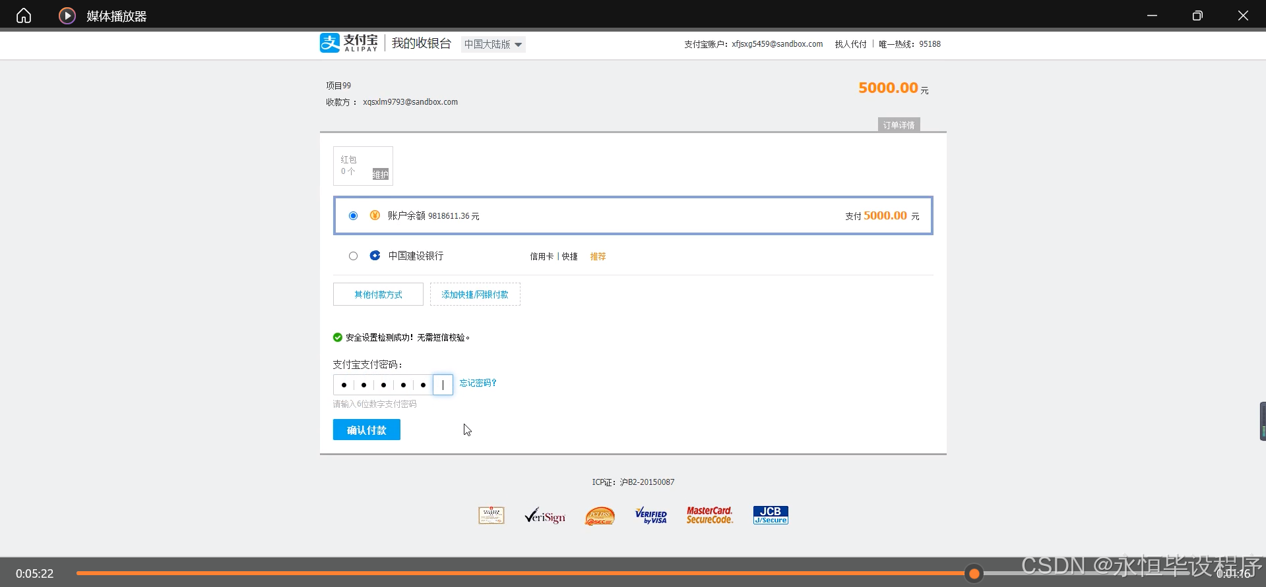Click 添加快捷/网银付款 button
Viewport: 1266px width, 587px height.
pyautogui.click(x=475, y=294)
